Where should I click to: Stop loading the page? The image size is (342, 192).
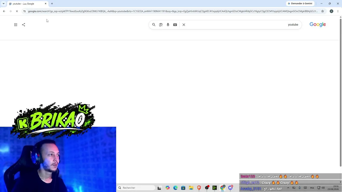coord(17,11)
